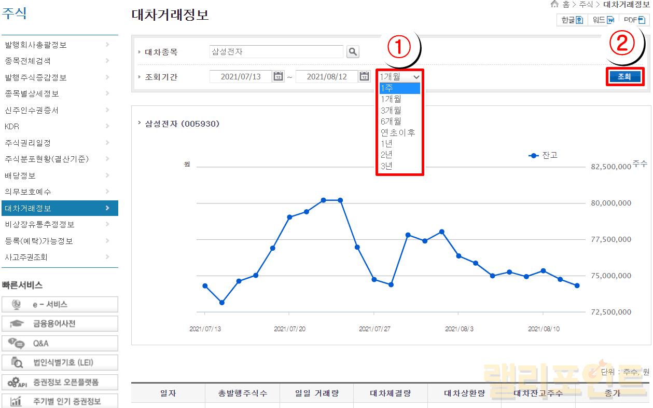Open the 법인식별기호 (LEI) quick service
This screenshot has width=653, height=408.
(60, 363)
